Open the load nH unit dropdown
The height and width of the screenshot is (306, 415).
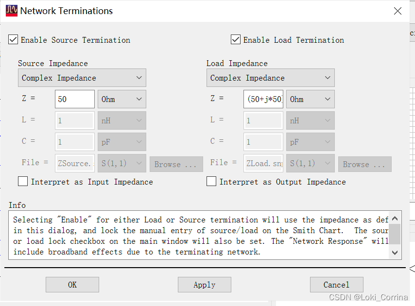[310, 120]
